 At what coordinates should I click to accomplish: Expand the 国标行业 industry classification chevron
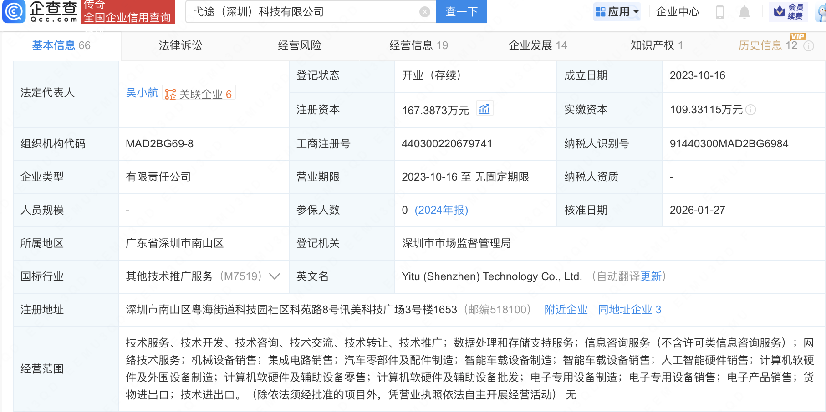[x=275, y=276]
